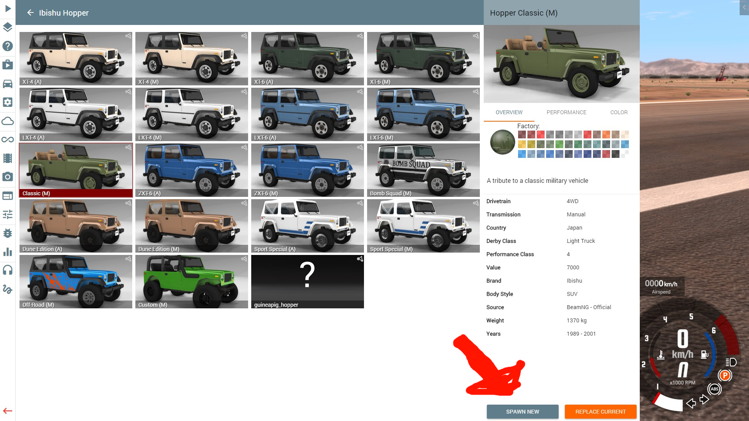
Task: Open the bar chart statistics icon
Action: tap(8, 252)
